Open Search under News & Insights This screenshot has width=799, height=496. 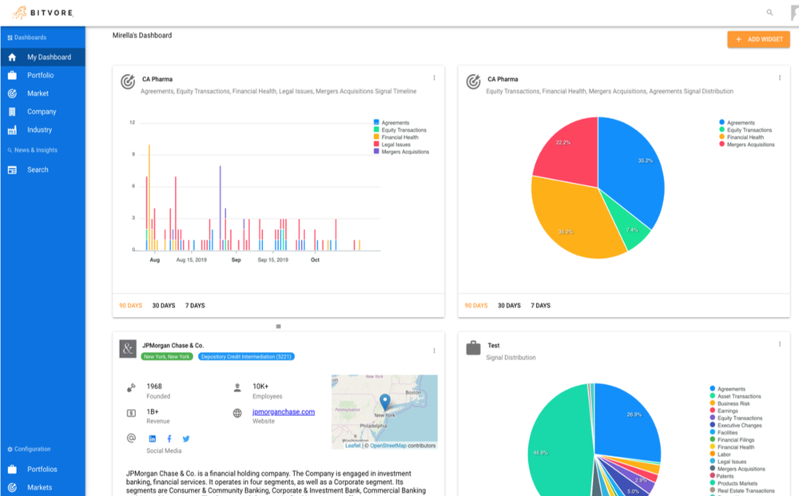point(38,170)
